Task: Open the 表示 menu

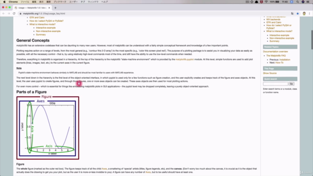Action: (41, 2)
